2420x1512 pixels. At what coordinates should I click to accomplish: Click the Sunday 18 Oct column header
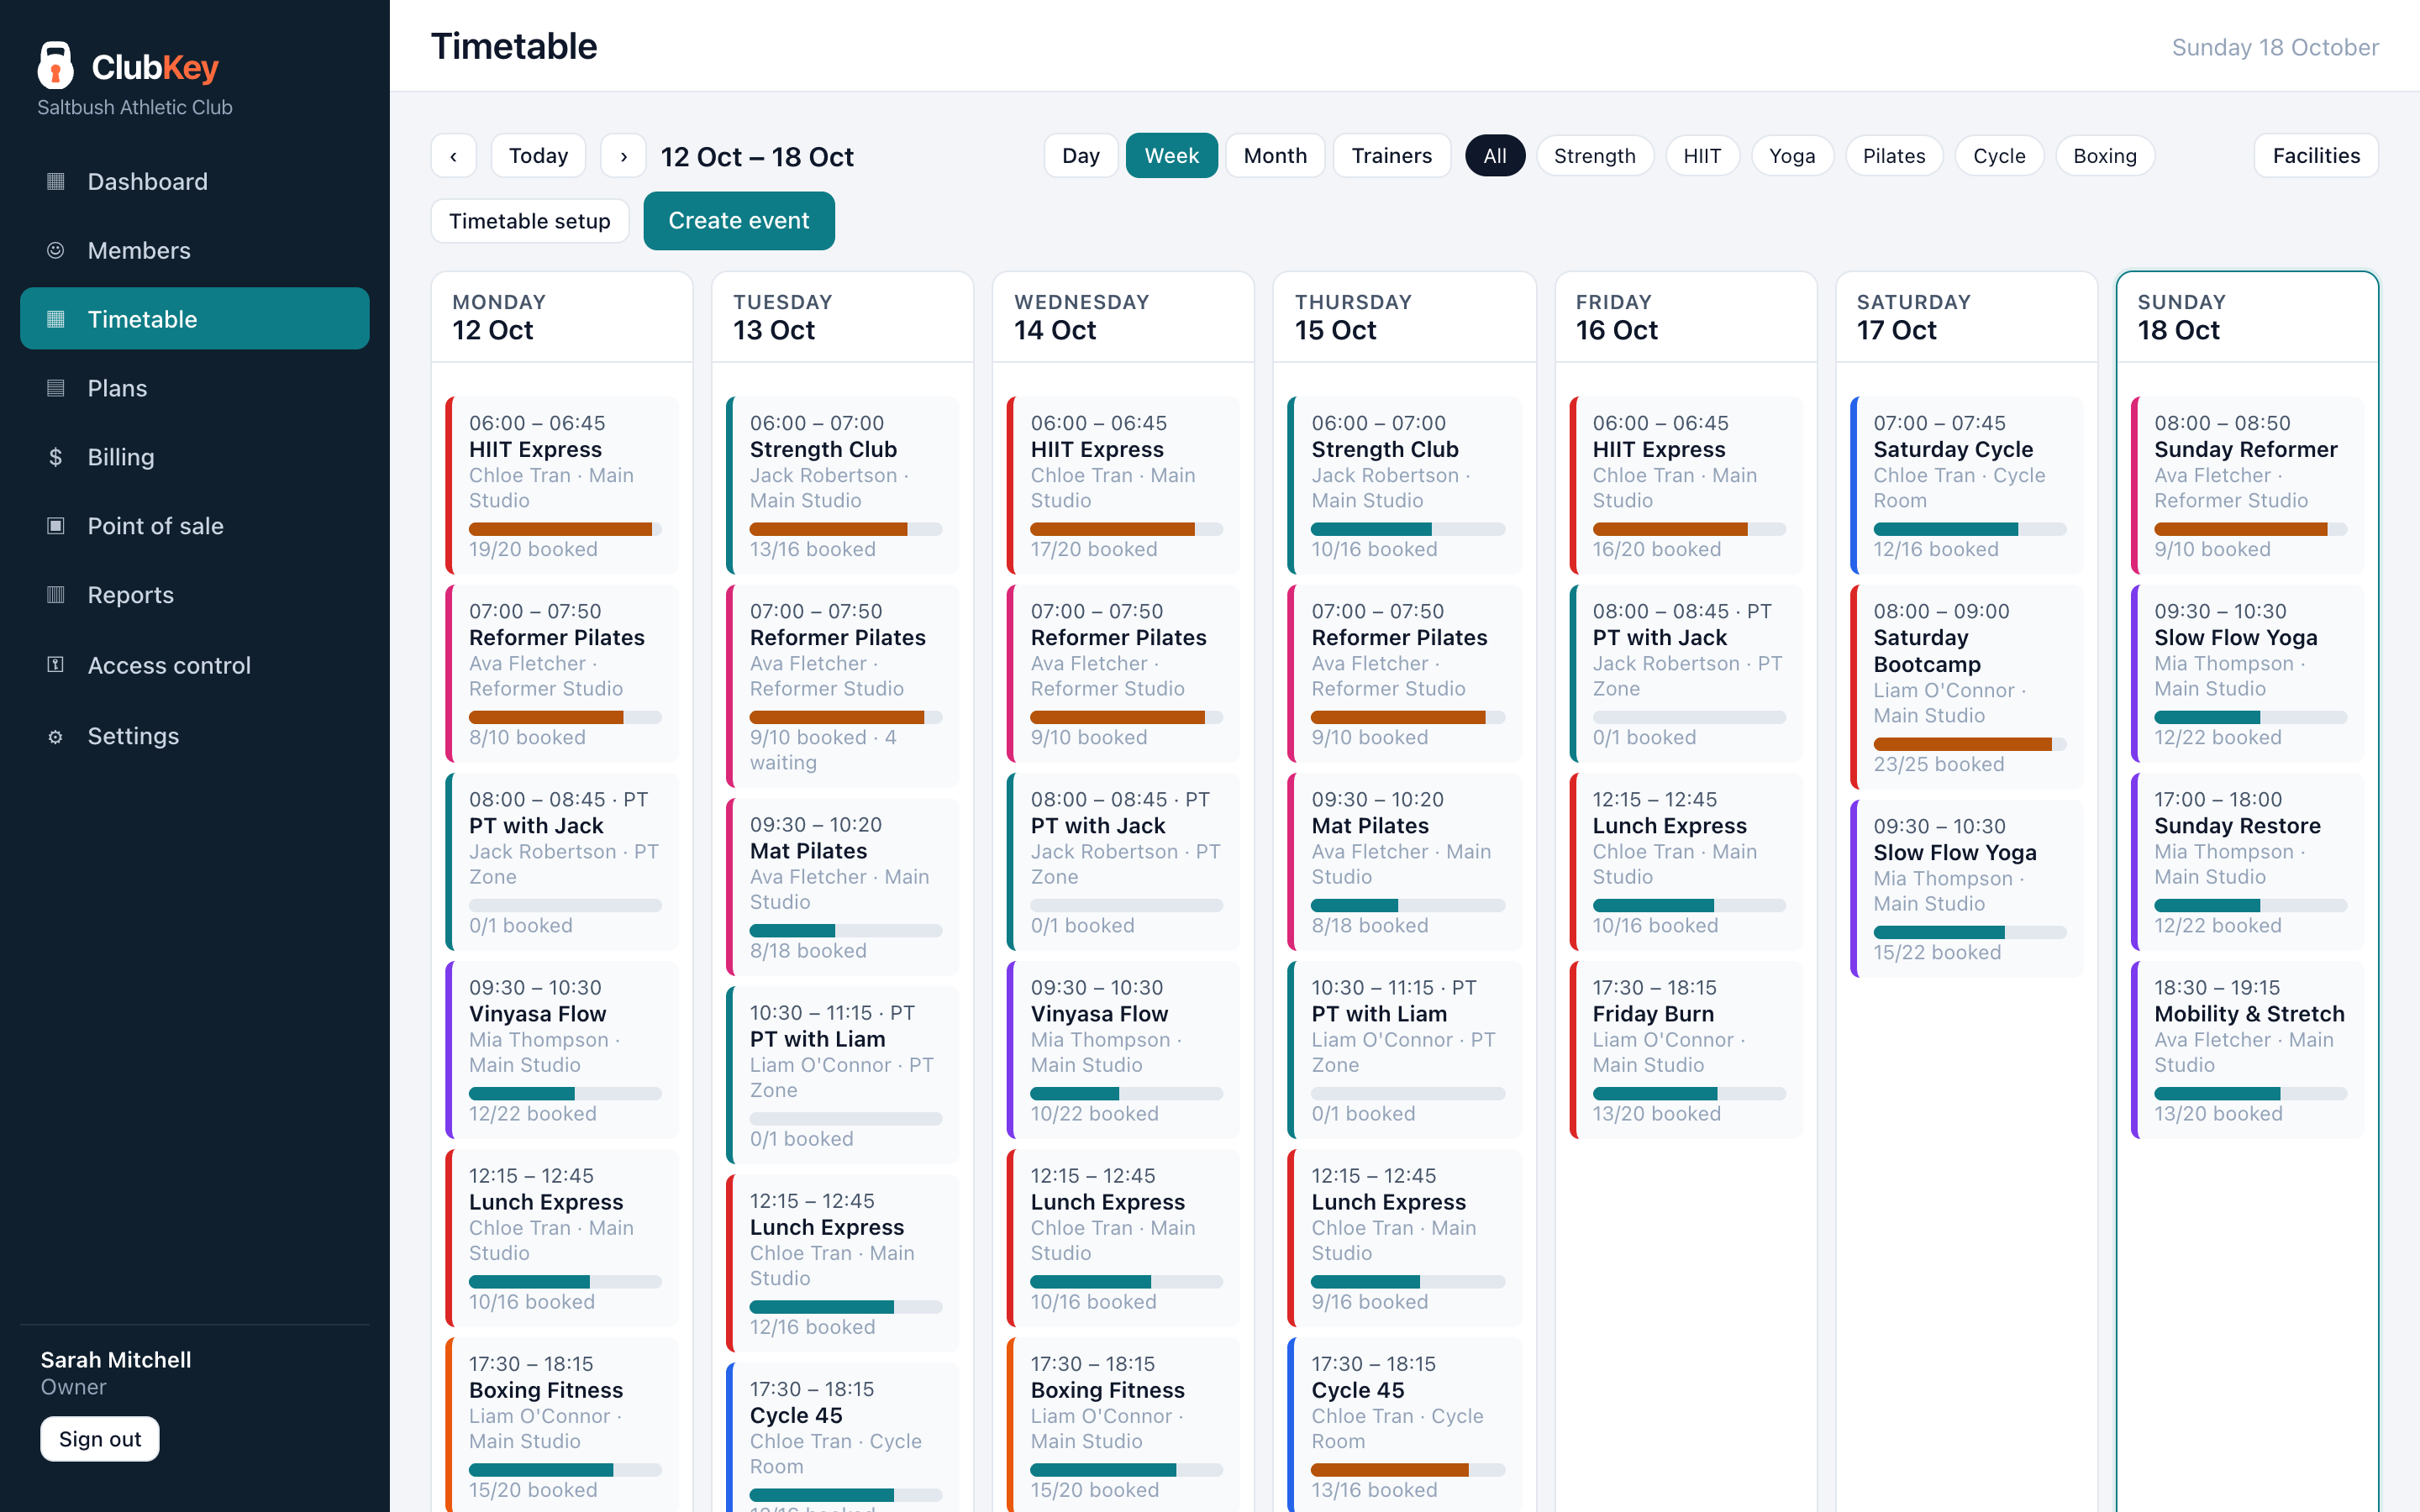point(2248,317)
